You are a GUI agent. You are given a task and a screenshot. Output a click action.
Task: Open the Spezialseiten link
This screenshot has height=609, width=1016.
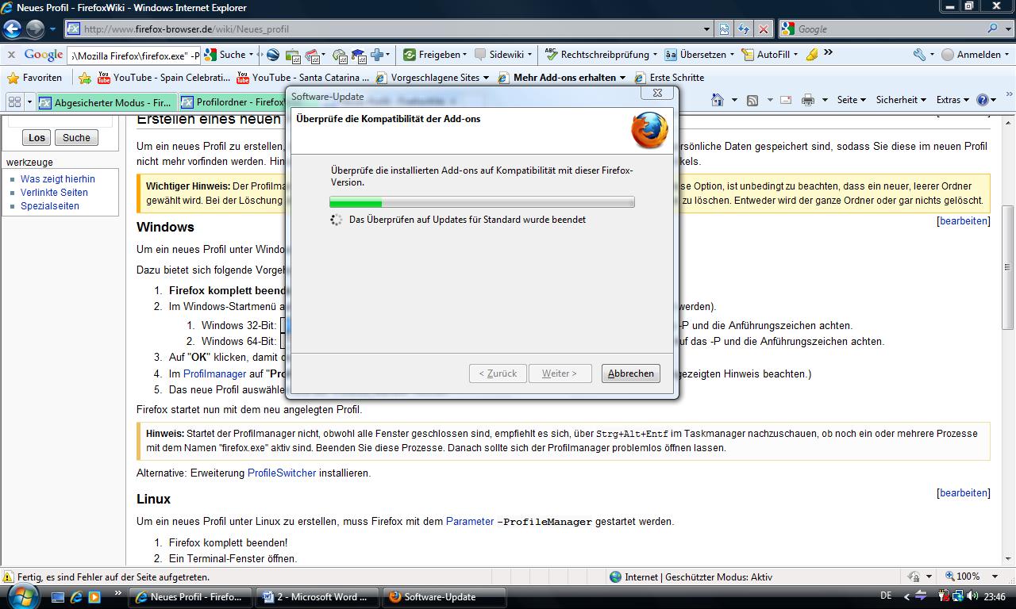coord(50,206)
